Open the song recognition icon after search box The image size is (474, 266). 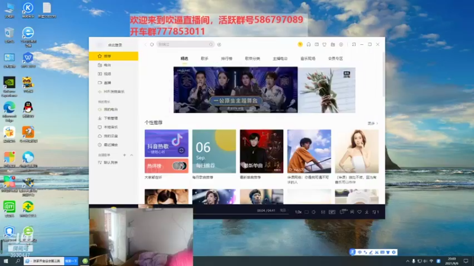pos(219,44)
